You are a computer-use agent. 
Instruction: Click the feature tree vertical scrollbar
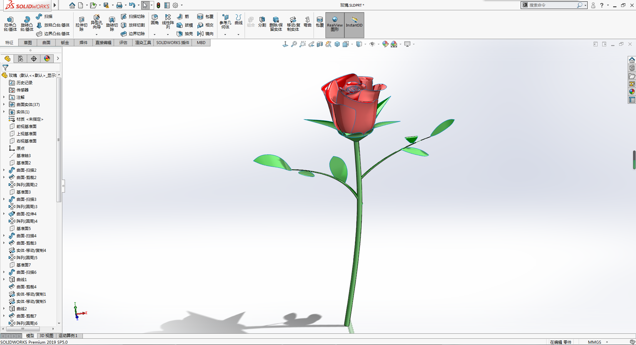(x=59, y=139)
